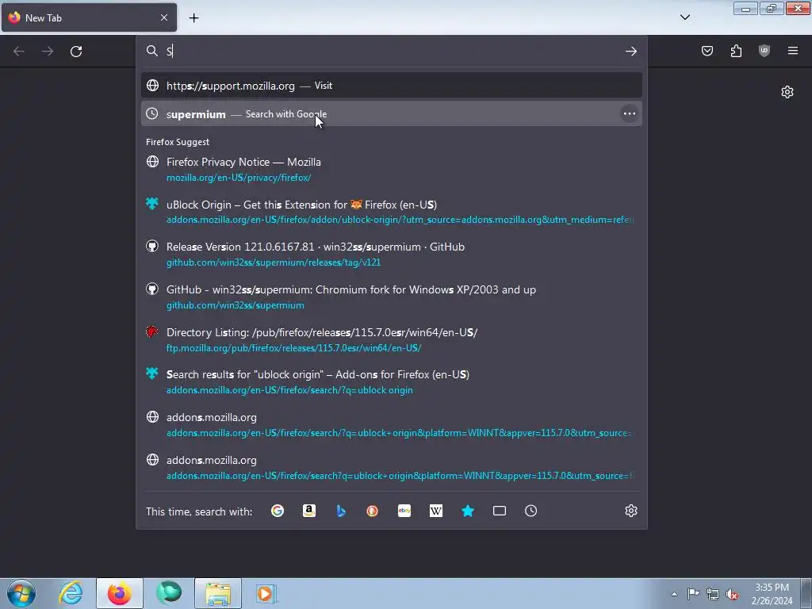Screen dimensions: 812x609
Task: Go forward with the right arrow
Action: [x=48, y=52]
